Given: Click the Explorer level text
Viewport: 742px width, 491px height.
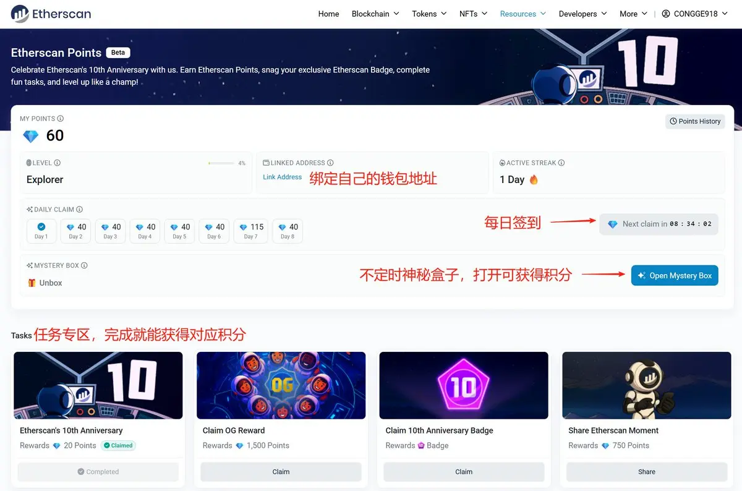Looking at the screenshot, I should pos(45,180).
